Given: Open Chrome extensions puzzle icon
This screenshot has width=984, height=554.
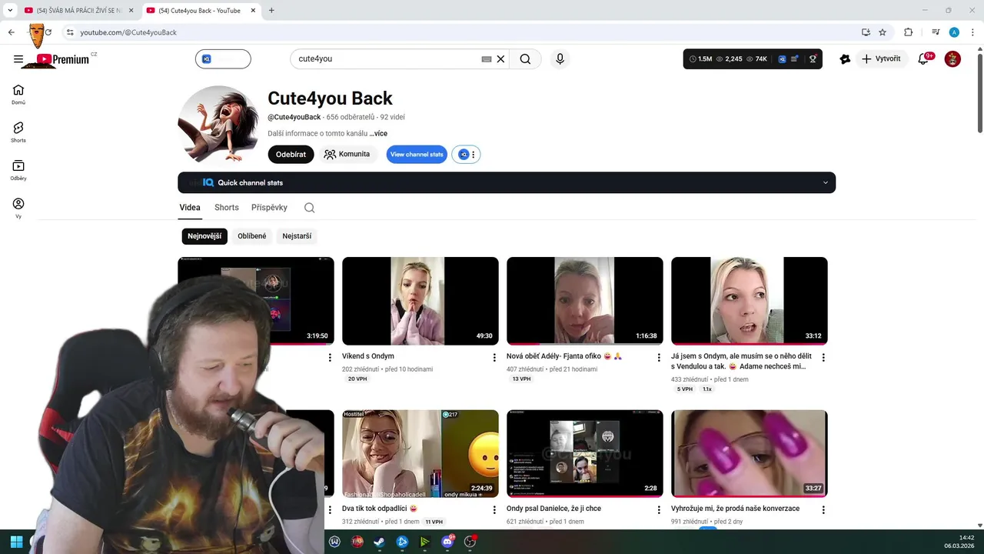Looking at the screenshot, I should pyautogui.click(x=908, y=32).
